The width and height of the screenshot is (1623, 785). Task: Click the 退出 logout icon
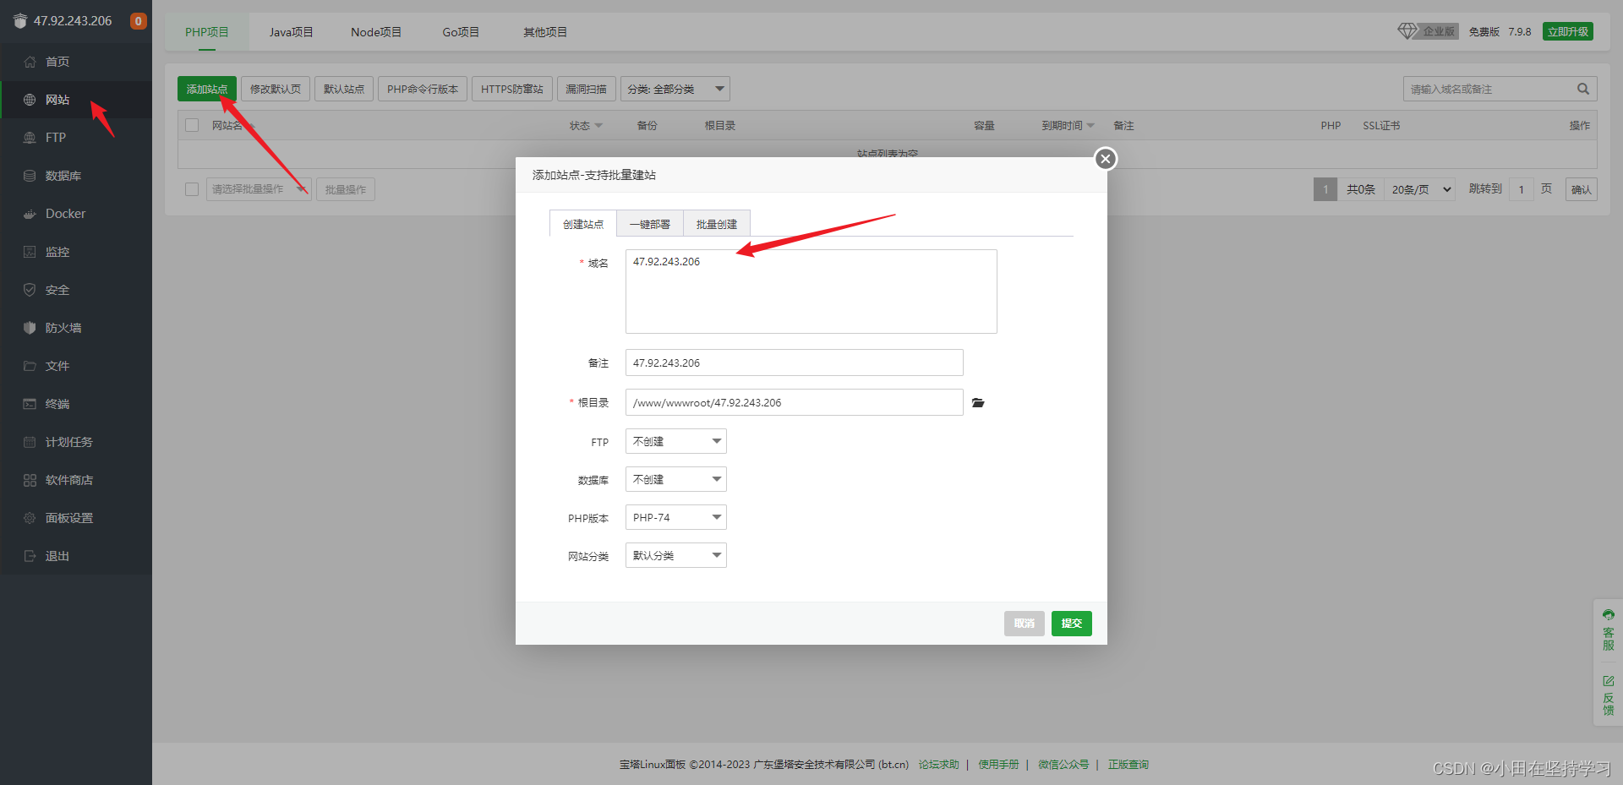click(30, 556)
